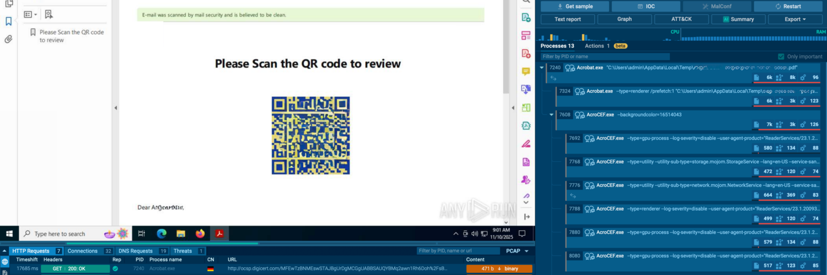Open the Fill & Sign pen tool

pos(526,144)
